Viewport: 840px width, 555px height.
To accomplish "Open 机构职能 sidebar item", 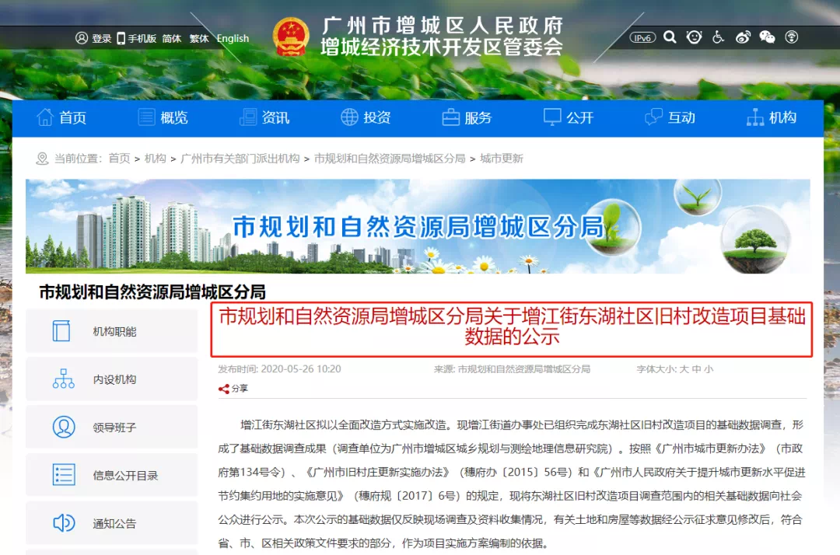I will click(x=111, y=331).
